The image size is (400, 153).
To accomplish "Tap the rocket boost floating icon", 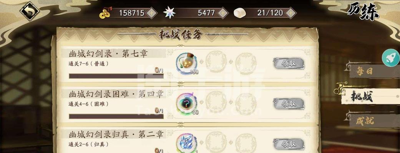I will (391, 58).
